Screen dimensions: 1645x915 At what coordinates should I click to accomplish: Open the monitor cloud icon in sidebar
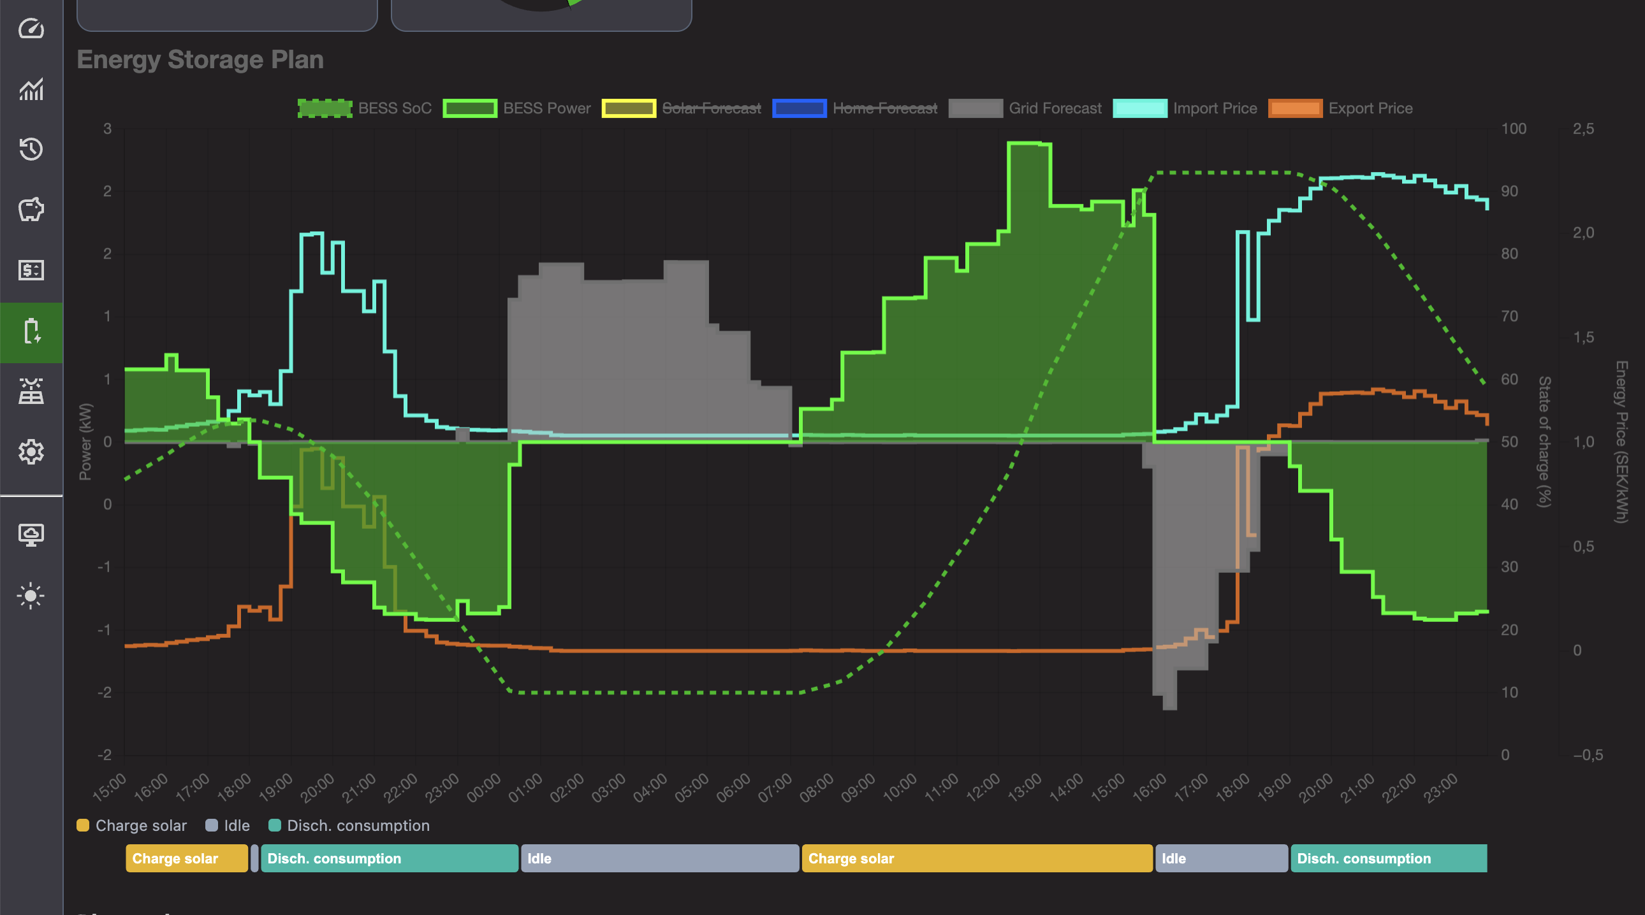(31, 535)
